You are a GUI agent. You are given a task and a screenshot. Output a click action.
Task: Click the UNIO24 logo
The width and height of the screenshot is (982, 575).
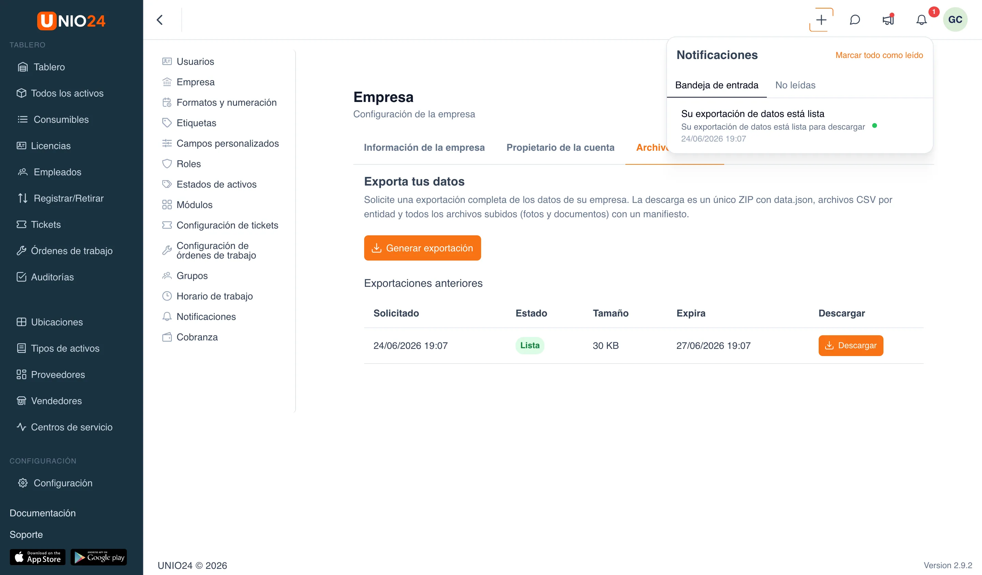(71, 21)
